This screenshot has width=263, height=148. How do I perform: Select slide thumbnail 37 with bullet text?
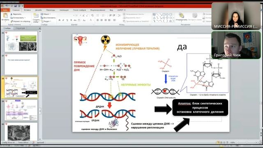pos(21,65)
